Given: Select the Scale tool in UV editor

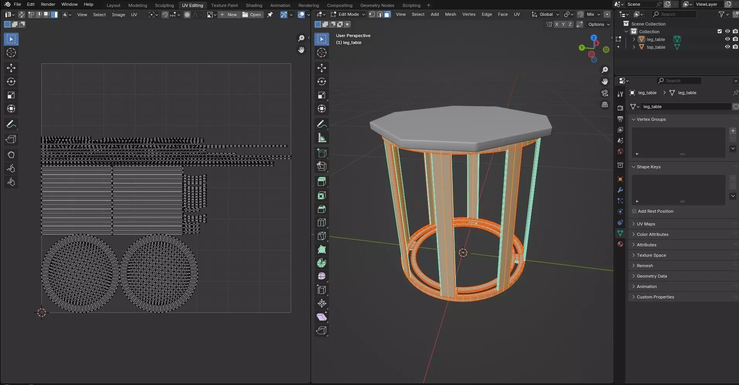Looking at the screenshot, I should [x=11, y=95].
